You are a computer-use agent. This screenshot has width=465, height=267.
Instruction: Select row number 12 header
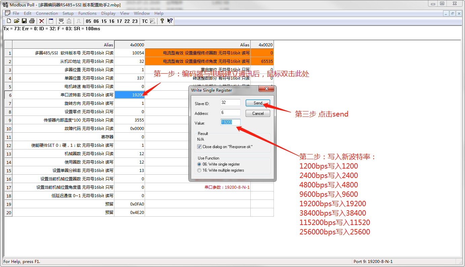pos(8,145)
